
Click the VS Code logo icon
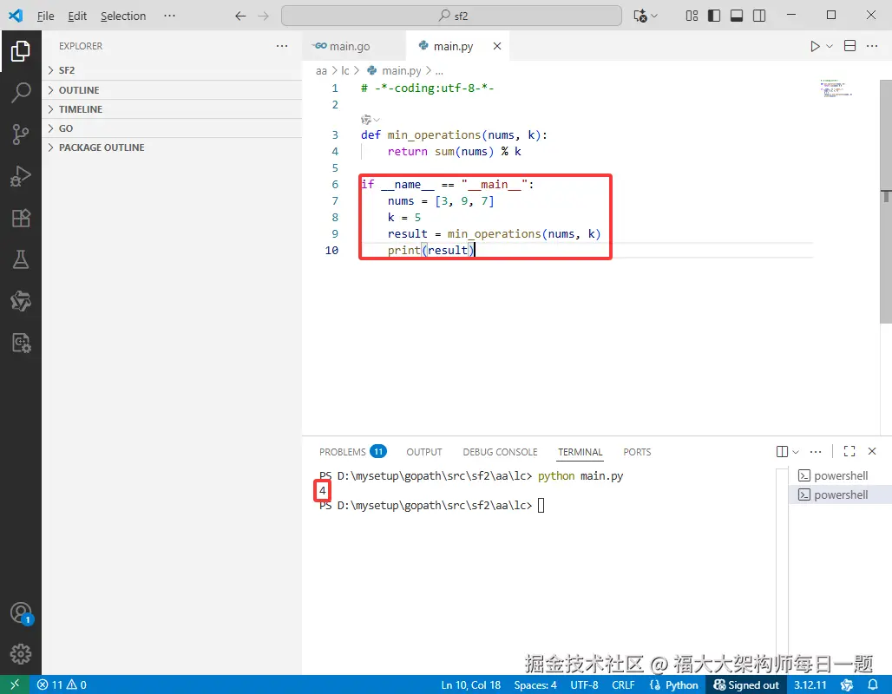(16, 16)
